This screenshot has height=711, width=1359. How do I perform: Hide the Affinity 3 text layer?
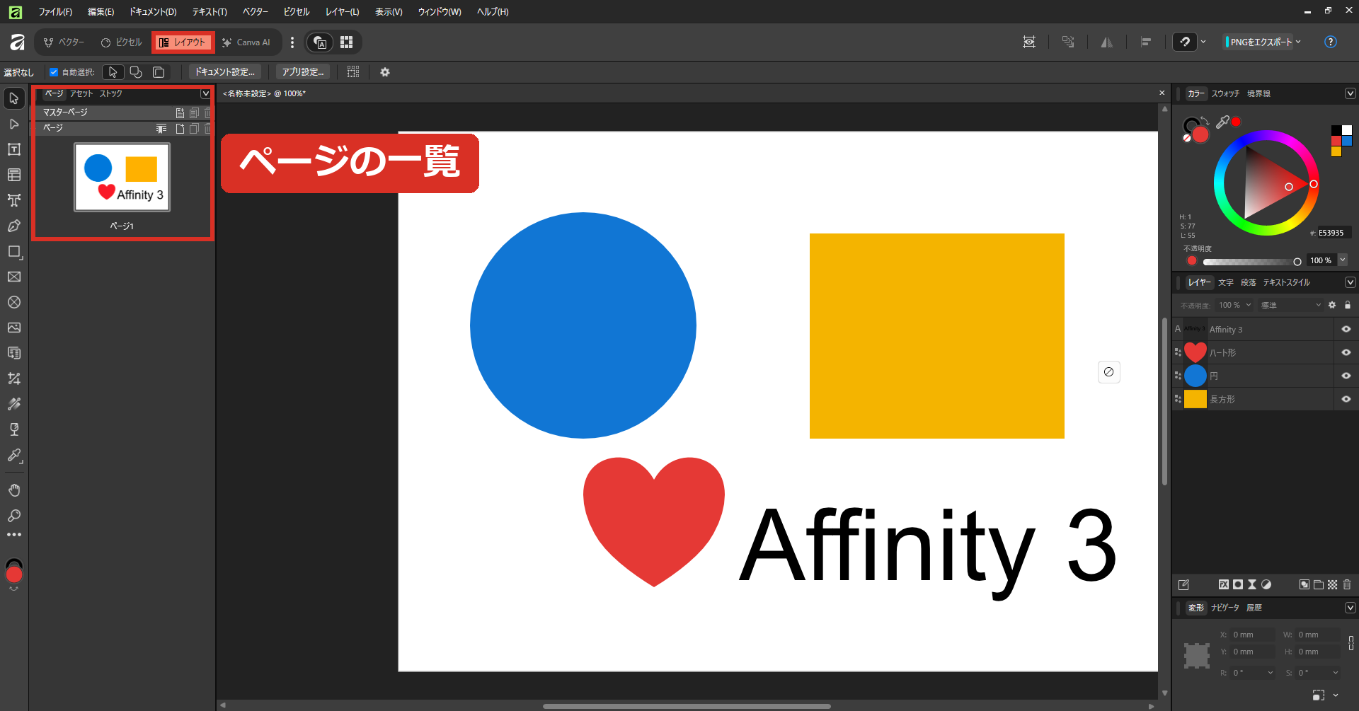tap(1346, 329)
